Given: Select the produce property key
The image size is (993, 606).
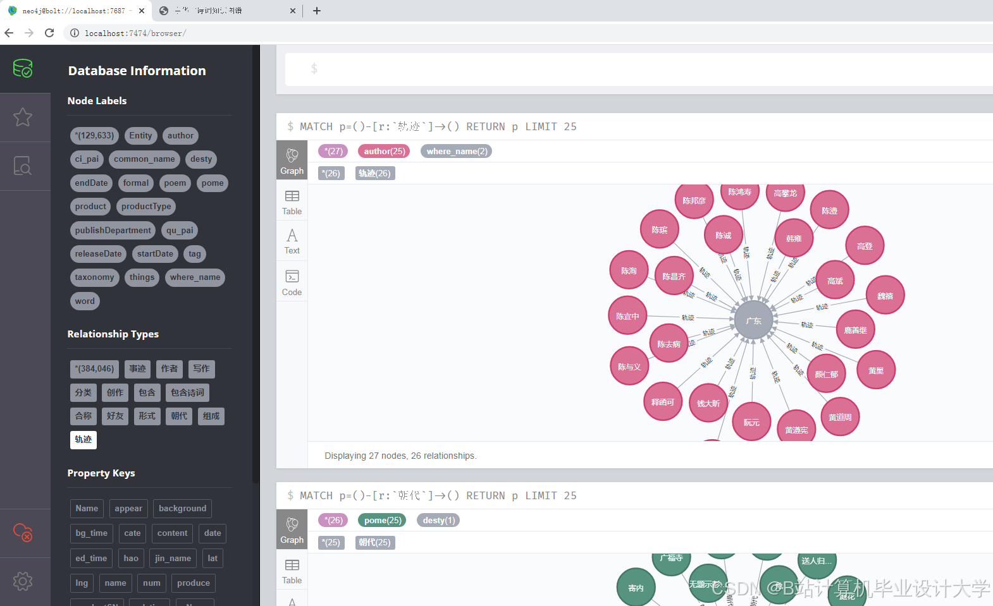Looking at the screenshot, I should 193,583.
